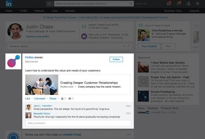
Task: Click the add connections icon
Action: tap(188, 4)
